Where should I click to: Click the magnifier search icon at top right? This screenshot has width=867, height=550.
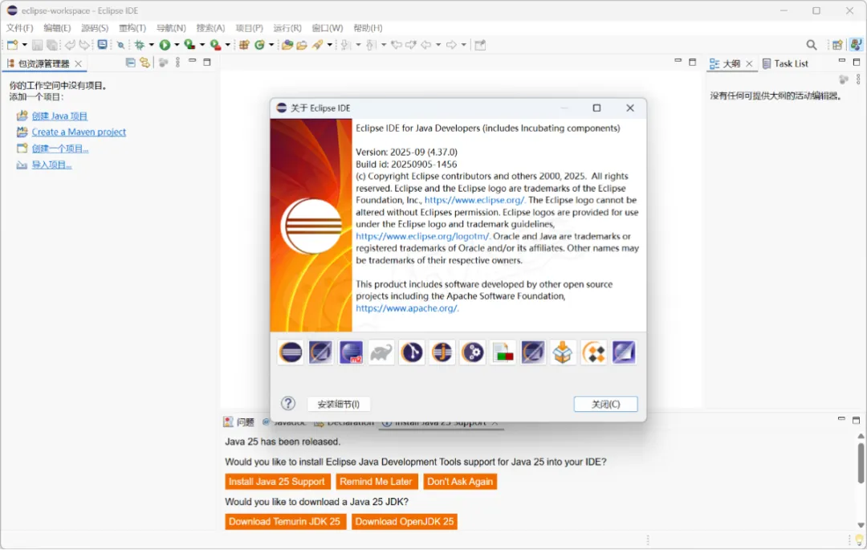tap(811, 45)
